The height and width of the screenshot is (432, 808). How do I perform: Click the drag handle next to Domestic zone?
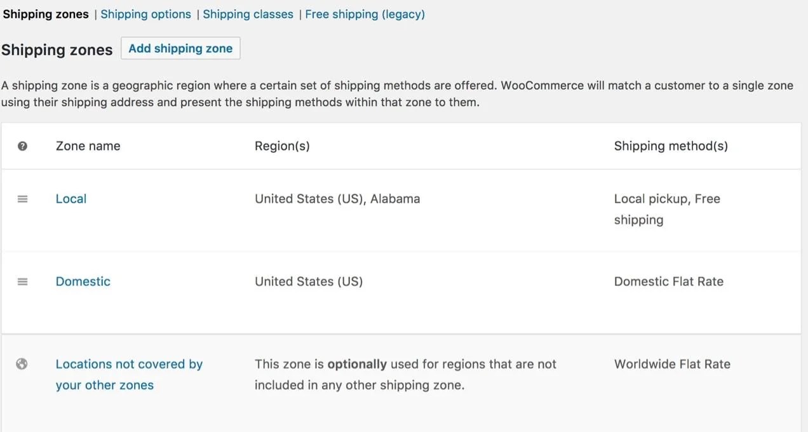click(22, 281)
